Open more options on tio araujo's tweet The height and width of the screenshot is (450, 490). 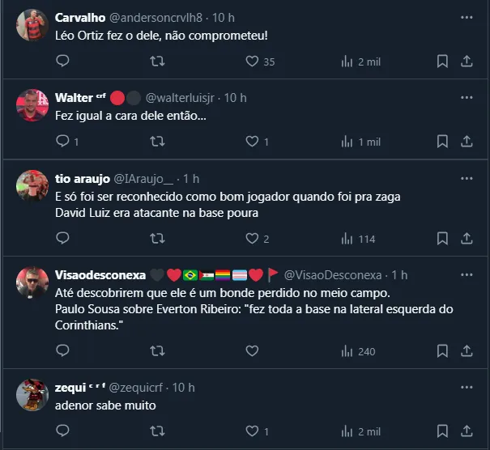(x=467, y=178)
